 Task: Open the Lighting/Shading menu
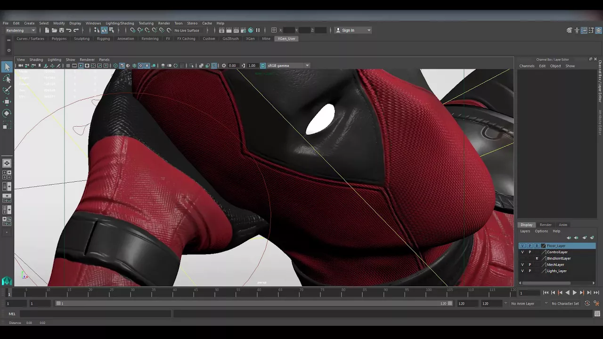tap(120, 23)
